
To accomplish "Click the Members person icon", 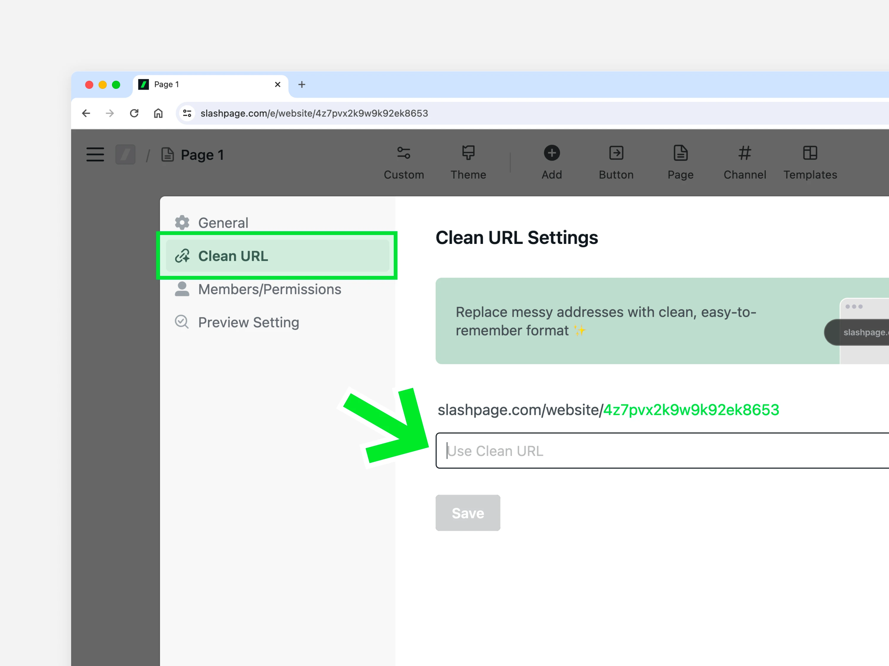I will pyautogui.click(x=182, y=289).
